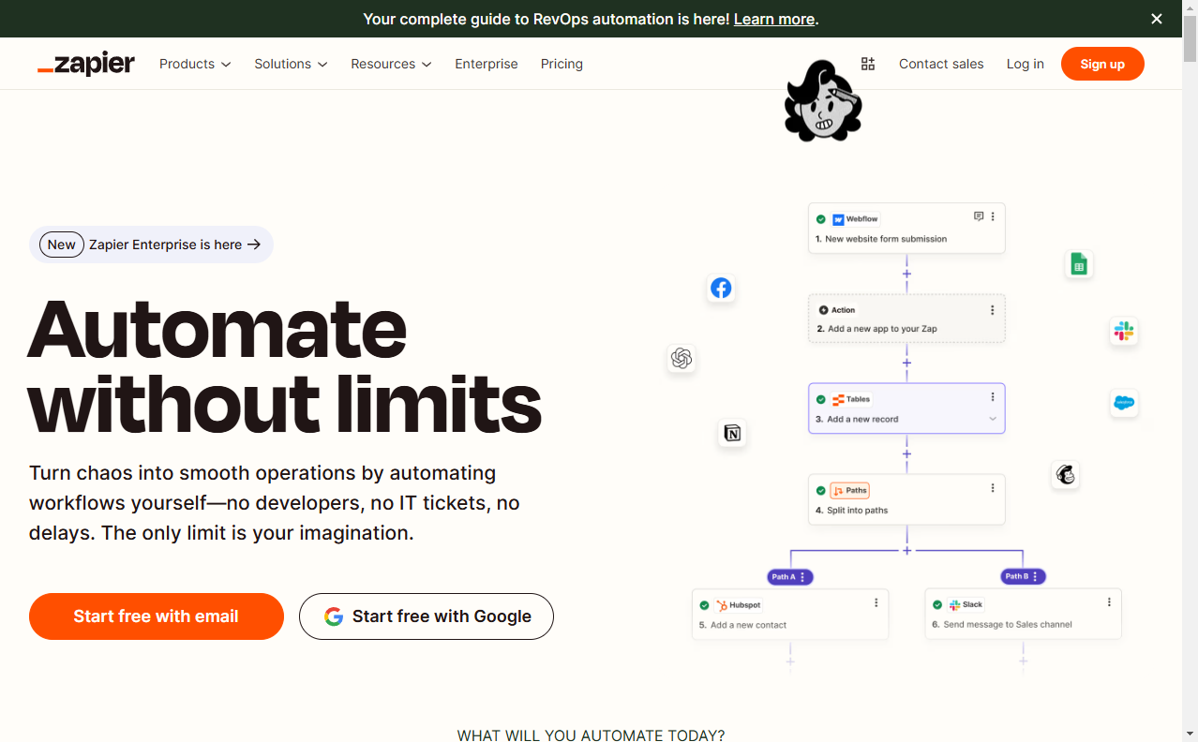1198x742 pixels.
Task: Expand chevron on Tables step card
Action: [x=993, y=419]
